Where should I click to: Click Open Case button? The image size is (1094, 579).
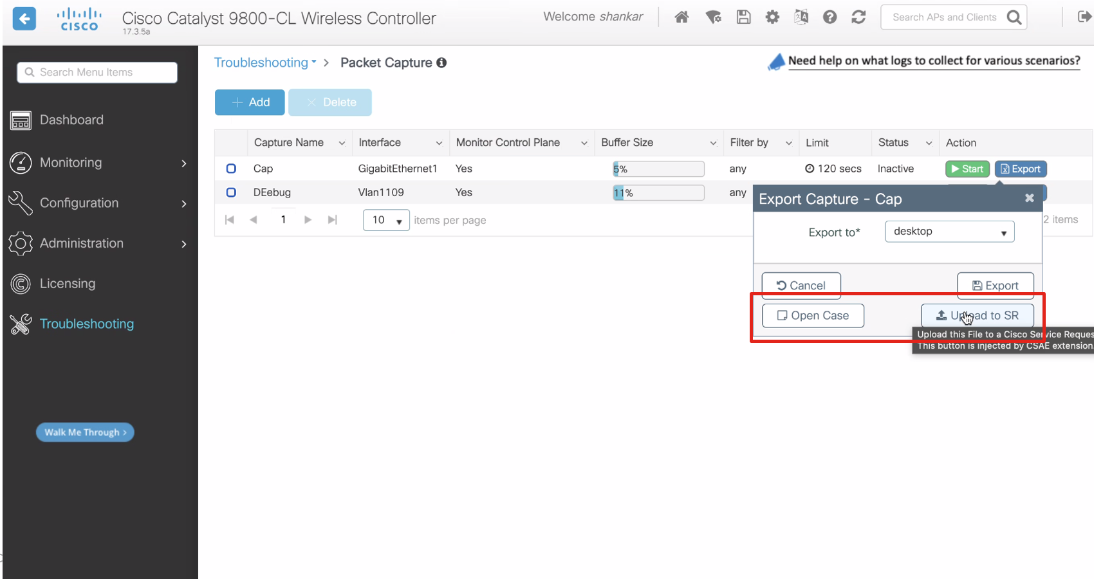click(813, 316)
